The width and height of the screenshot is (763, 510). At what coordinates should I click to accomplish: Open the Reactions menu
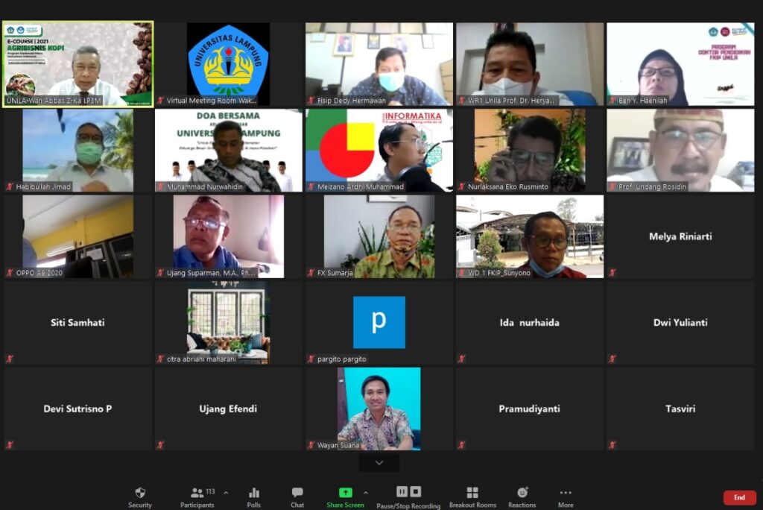coord(522,497)
